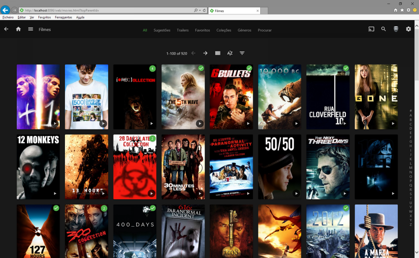Open the 616 Paranormal Incident poster

coord(183,231)
